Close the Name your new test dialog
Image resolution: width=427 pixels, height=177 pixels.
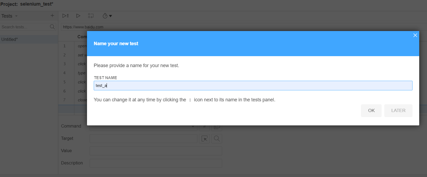tap(415, 35)
